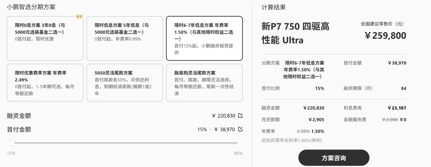431x167 pixels.
Task: Click the edit icon beside 融资金额 ¥220,830
Action: pyautogui.click(x=240, y=115)
